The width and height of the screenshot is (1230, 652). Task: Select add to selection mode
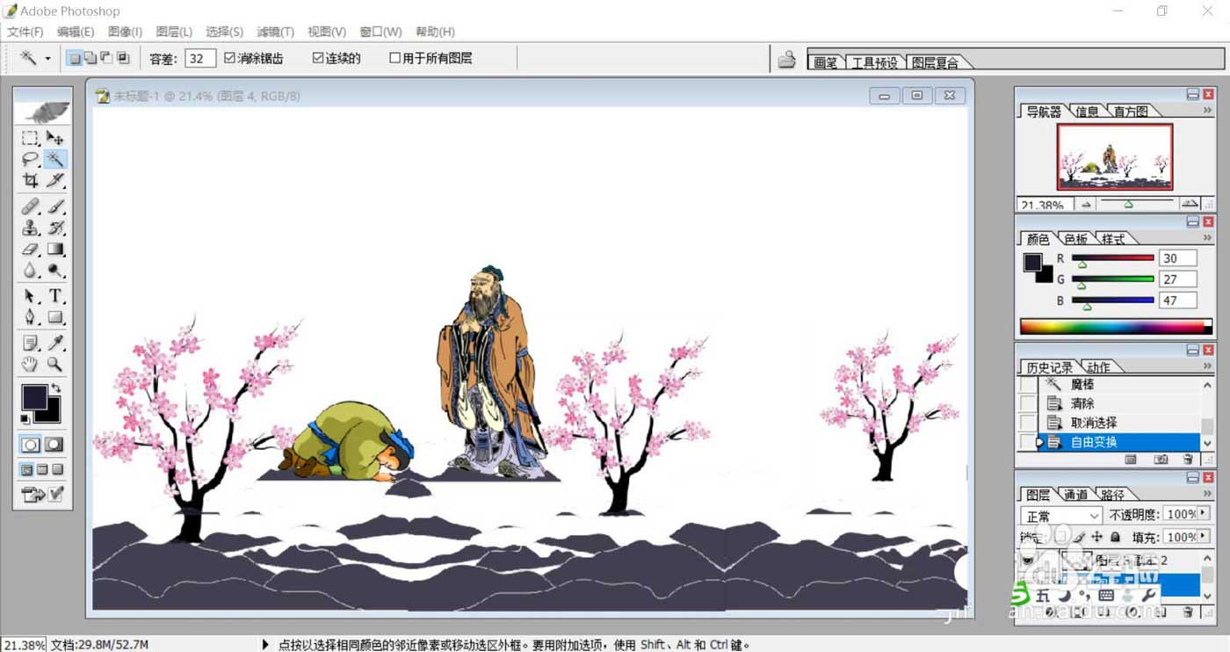point(90,58)
